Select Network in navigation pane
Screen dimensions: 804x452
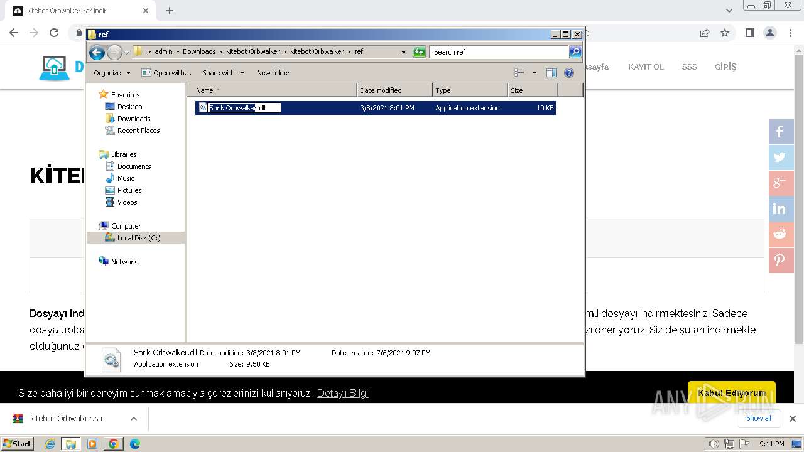124,262
